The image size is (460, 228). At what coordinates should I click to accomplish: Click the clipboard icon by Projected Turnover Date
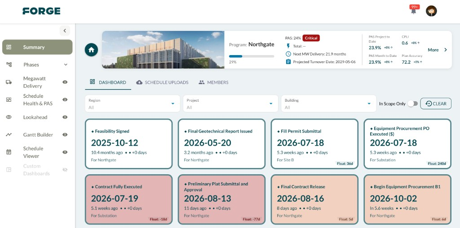[288, 62]
